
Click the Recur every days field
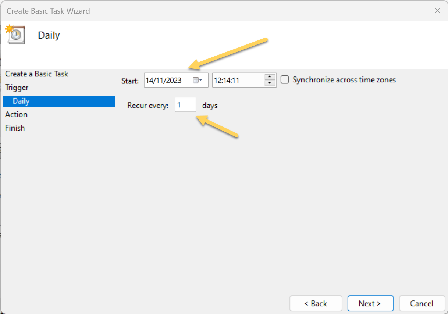pos(185,105)
